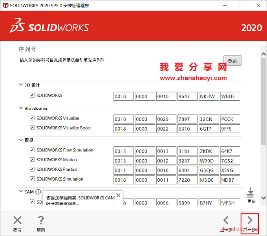267x236 pixels.
Task: Collapse the CAM section
Action: [21, 191]
